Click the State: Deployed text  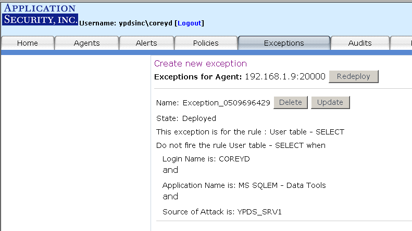tap(186, 118)
